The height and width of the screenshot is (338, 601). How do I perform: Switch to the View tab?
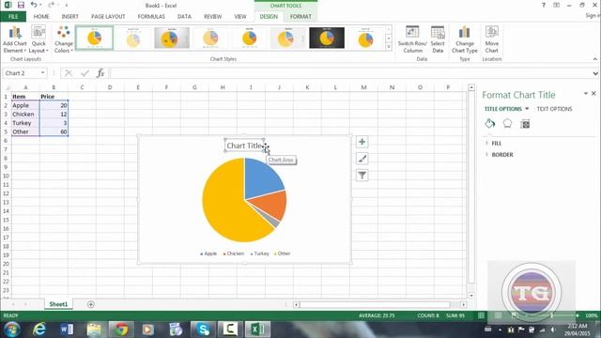click(x=240, y=17)
